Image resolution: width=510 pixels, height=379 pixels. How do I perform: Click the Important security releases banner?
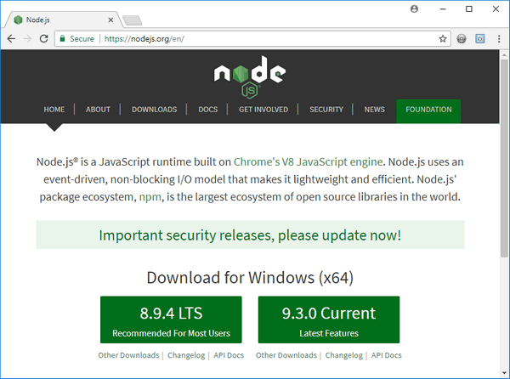point(250,235)
